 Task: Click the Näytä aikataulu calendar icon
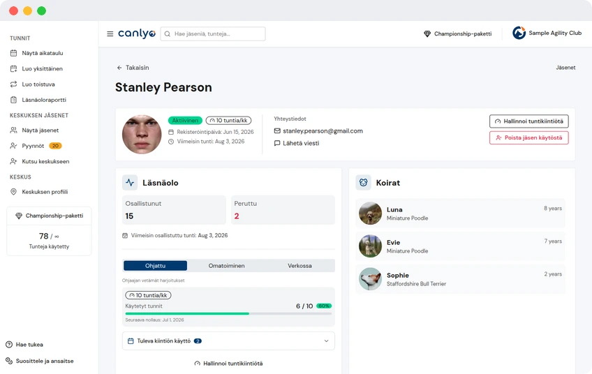[13, 53]
